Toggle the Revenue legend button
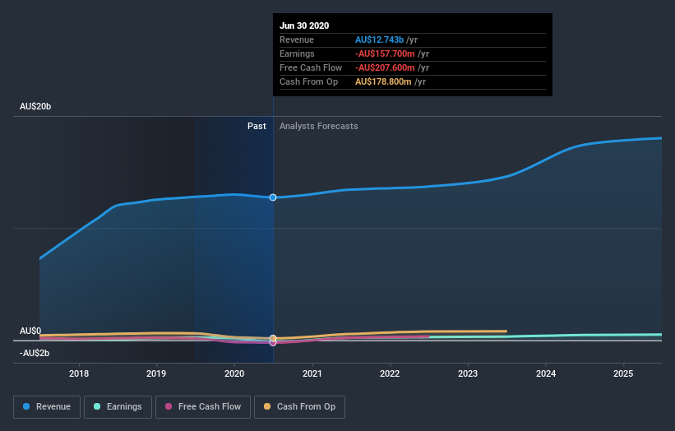Screen dimensions: 675x431 [47, 407]
